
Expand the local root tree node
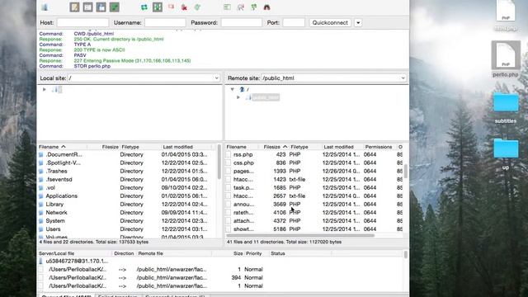coord(44,90)
